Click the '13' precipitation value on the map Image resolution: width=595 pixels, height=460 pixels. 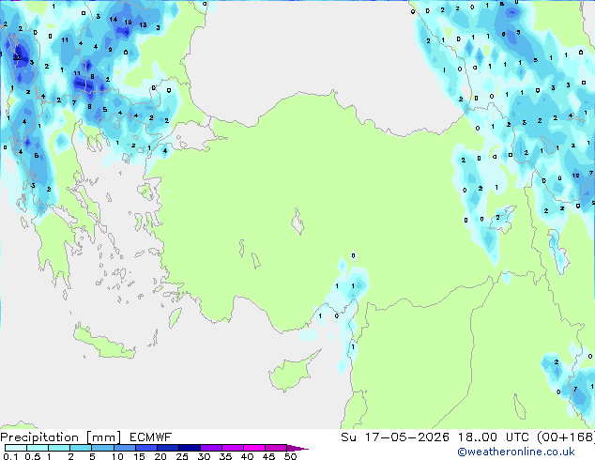point(143,25)
